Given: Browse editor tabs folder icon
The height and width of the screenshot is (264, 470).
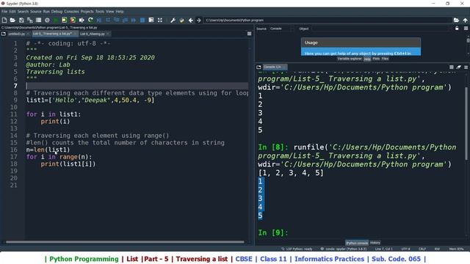Looking at the screenshot, I should pyautogui.click(x=4, y=34).
